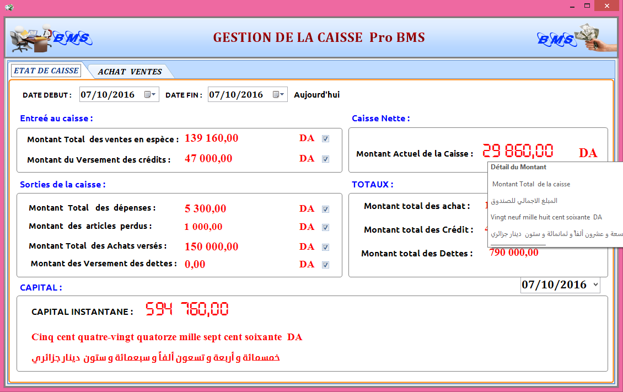Click the right blue BMS logo

pyautogui.click(x=557, y=39)
